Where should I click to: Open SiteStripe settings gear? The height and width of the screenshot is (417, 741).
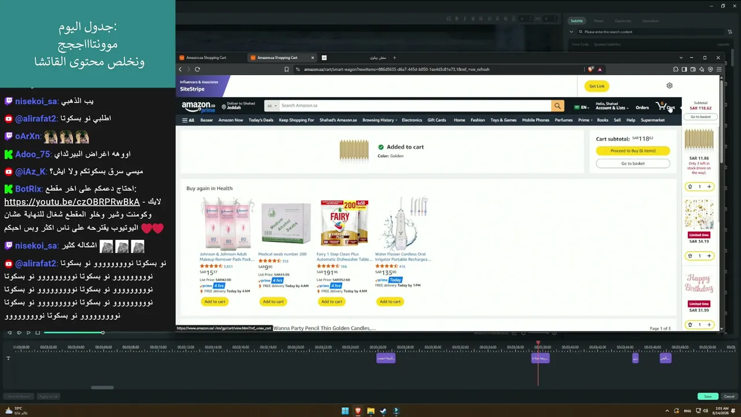pos(669,86)
